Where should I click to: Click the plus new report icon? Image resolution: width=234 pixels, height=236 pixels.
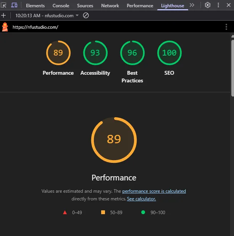point(3,16)
